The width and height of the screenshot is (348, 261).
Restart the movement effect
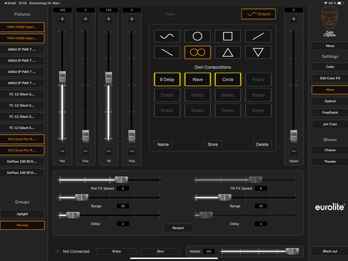tap(178, 228)
